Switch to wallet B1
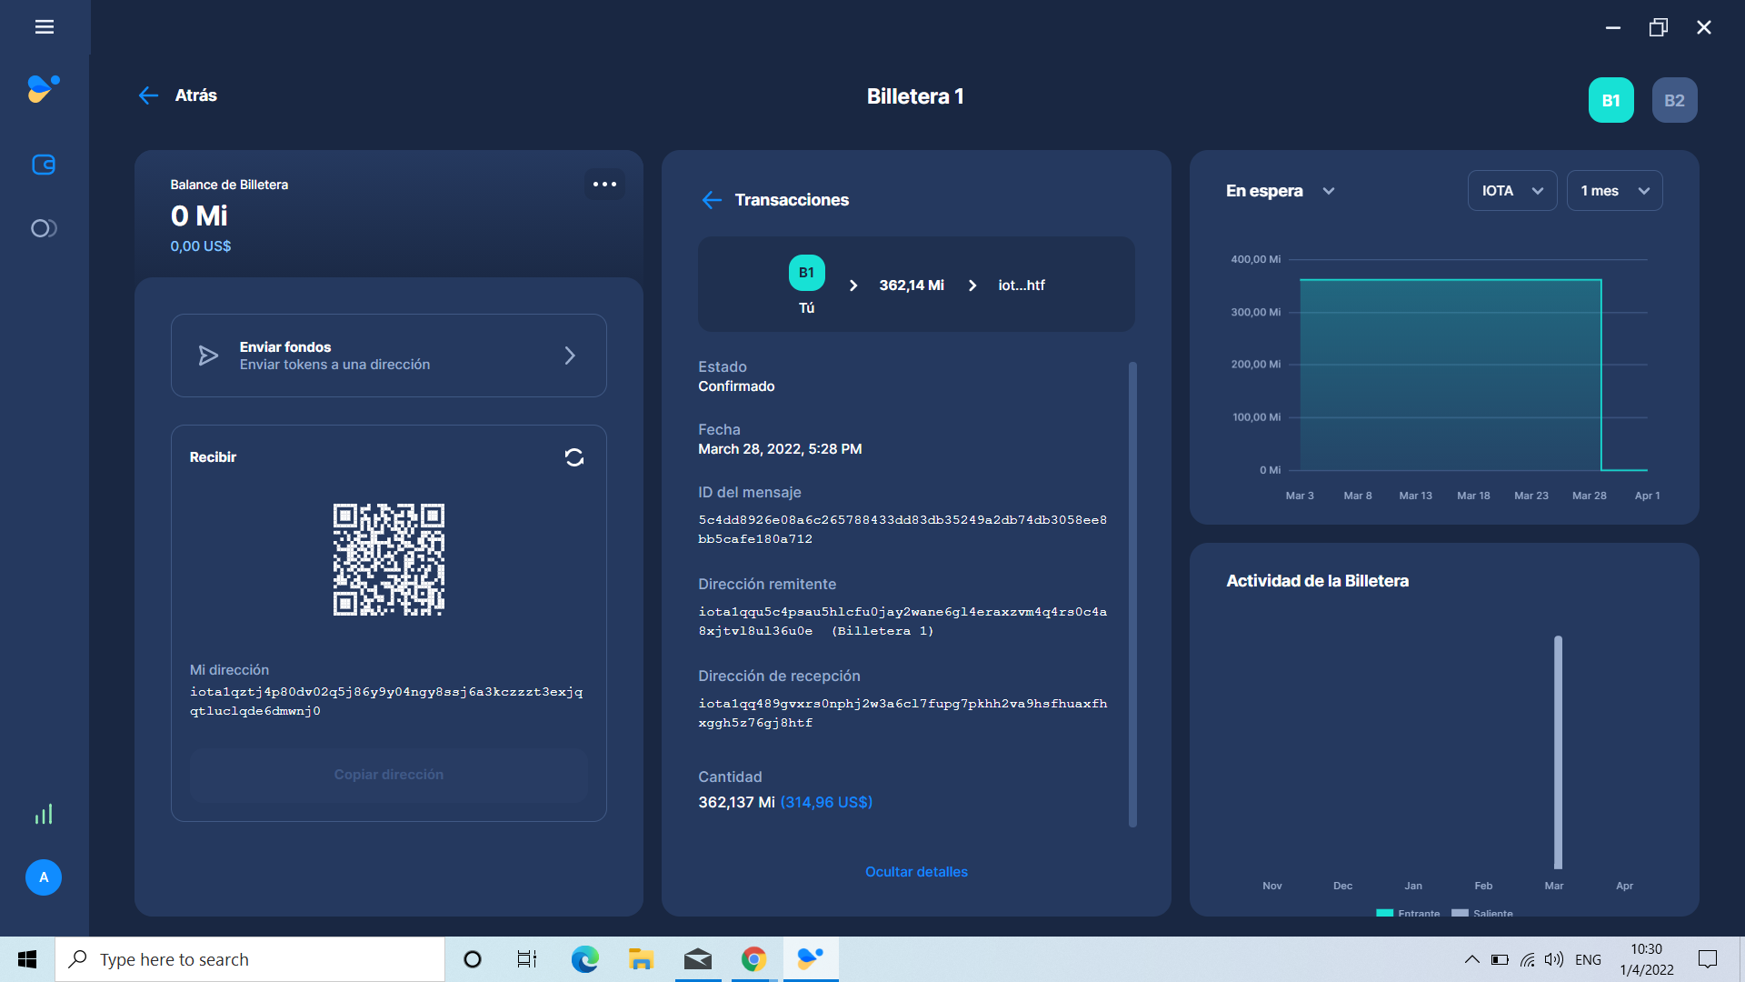The image size is (1745, 982). [x=1610, y=100]
